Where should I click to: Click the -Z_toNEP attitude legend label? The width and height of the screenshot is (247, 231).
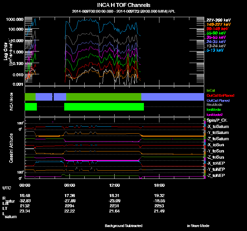coord(216,175)
